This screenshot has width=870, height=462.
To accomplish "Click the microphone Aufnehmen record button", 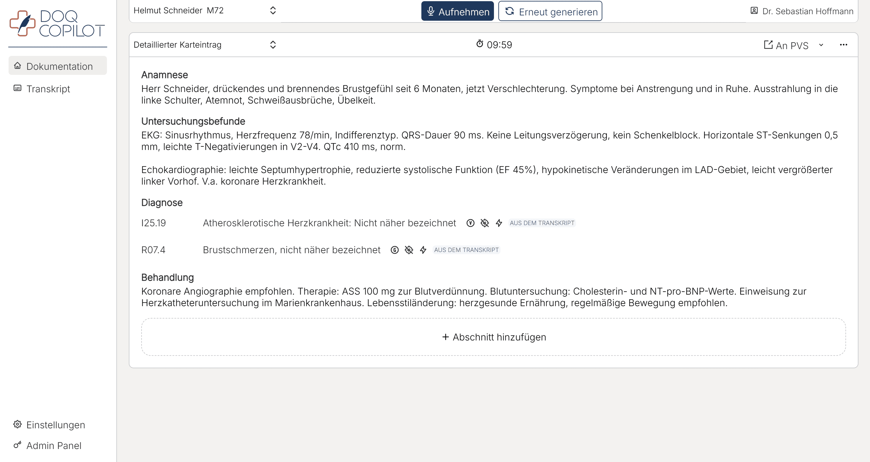I will pyautogui.click(x=457, y=12).
